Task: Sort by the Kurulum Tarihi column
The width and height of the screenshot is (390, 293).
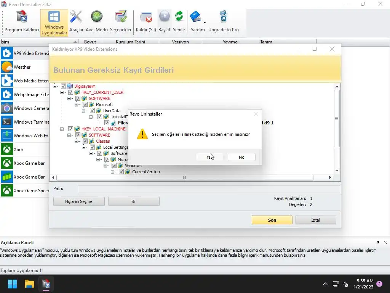Action: click(x=130, y=42)
